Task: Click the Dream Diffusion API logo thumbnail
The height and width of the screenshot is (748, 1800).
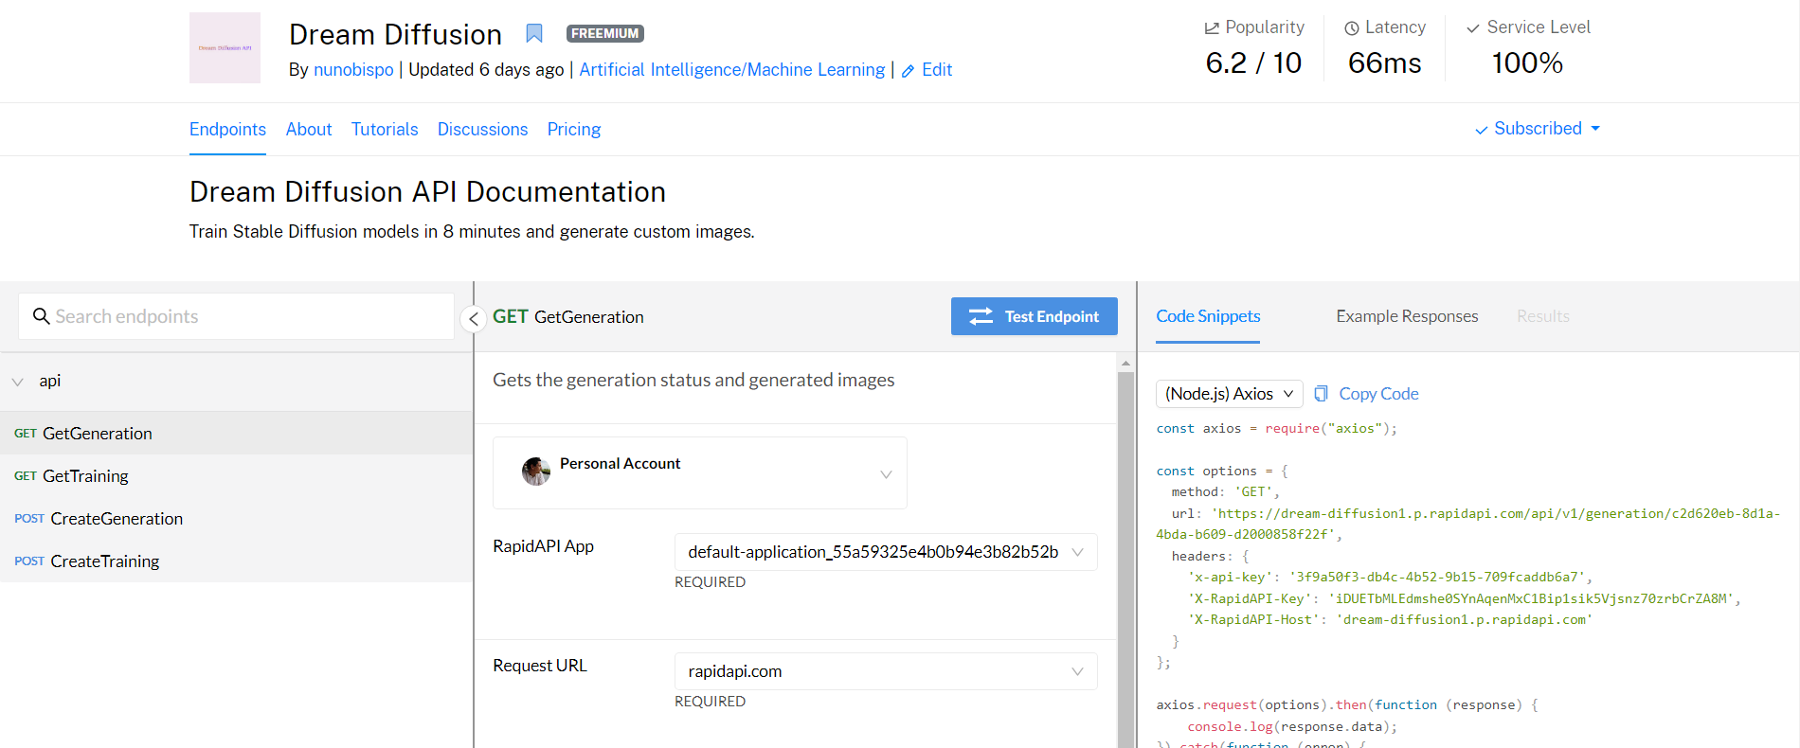Action: click(225, 47)
